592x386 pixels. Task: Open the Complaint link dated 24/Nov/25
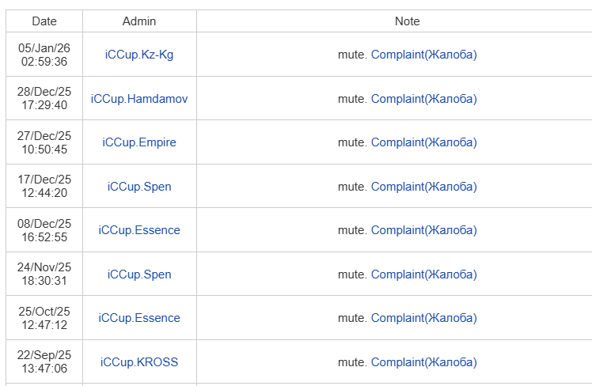click(424, 274)
